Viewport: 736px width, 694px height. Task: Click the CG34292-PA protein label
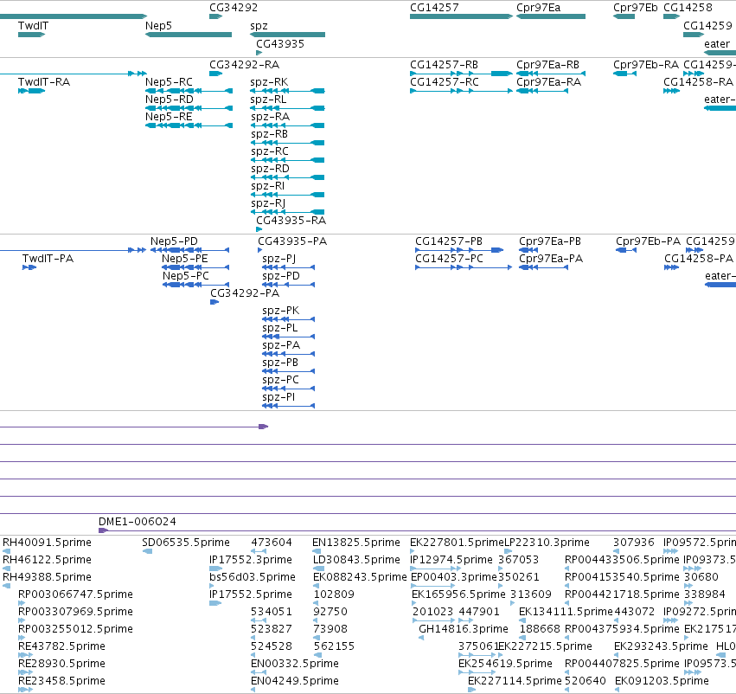(x=245, y=293)
